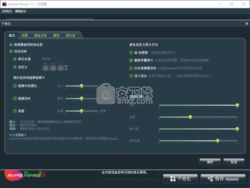The height and width of the screenshot is (188, 250).
Task: Click the 更多自定义照片行为 heading
Action: tap(144, 44)
